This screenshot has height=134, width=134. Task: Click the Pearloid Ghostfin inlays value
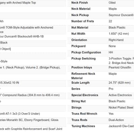(120, 67)
